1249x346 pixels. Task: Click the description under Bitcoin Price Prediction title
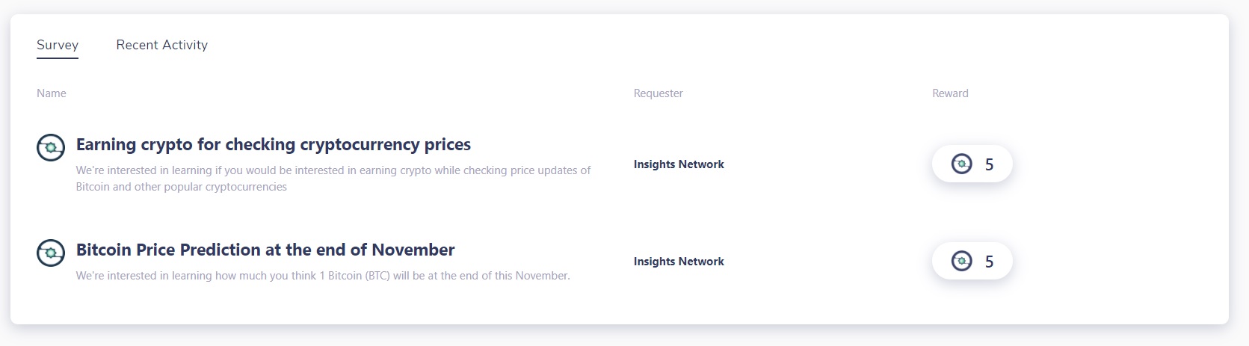click(x=323, y=276)
